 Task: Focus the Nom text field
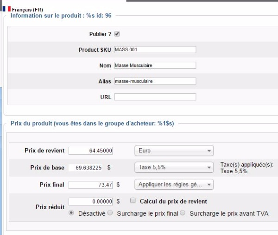click(x=155, y=65)
